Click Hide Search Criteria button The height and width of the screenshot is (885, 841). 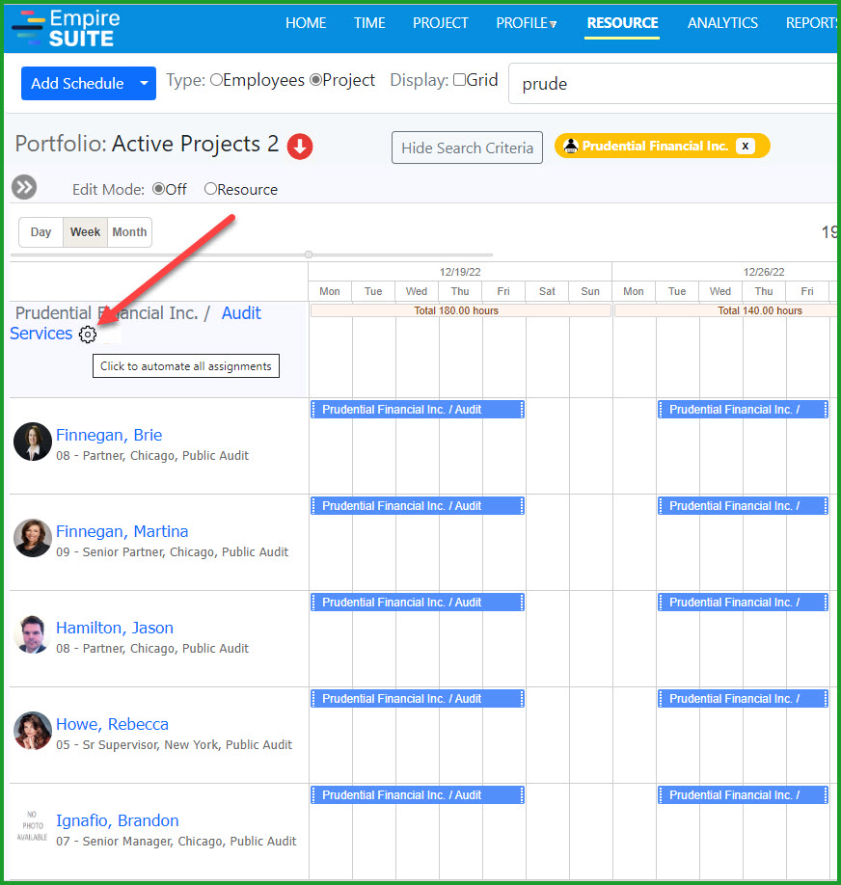tap(467, 147)
